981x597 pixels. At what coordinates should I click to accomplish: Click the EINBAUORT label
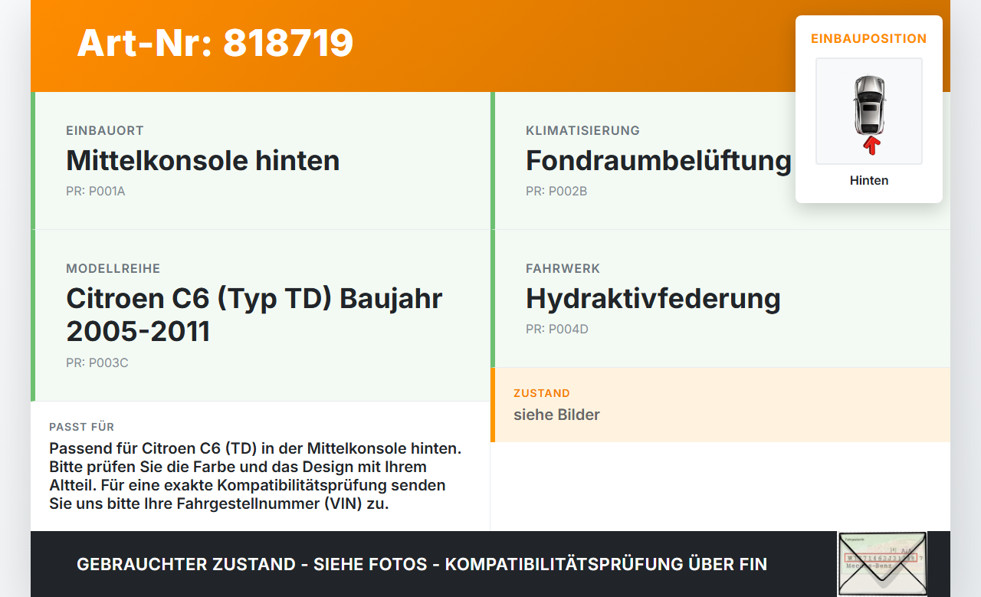tap(105, 131)
